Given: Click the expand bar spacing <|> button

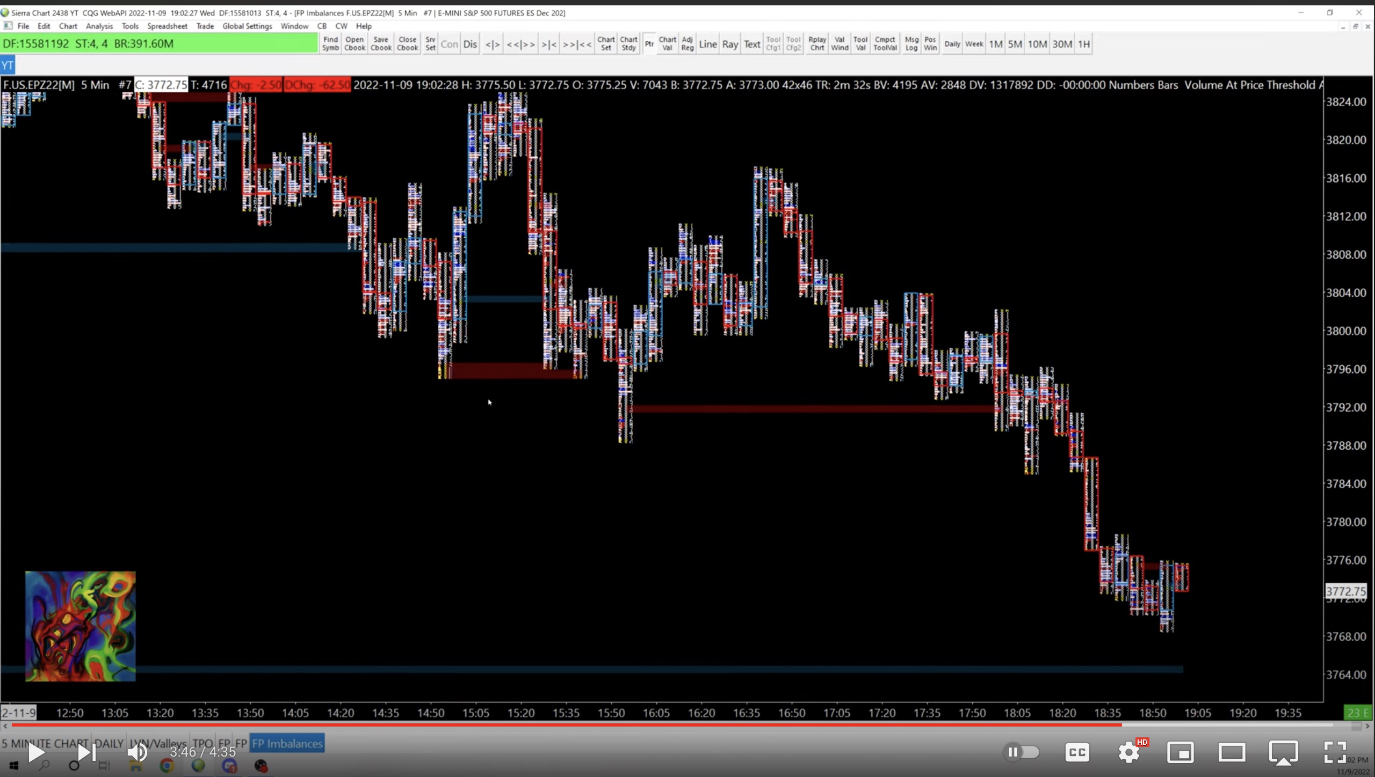Looking at the screenshot, I should pos(492,44).
